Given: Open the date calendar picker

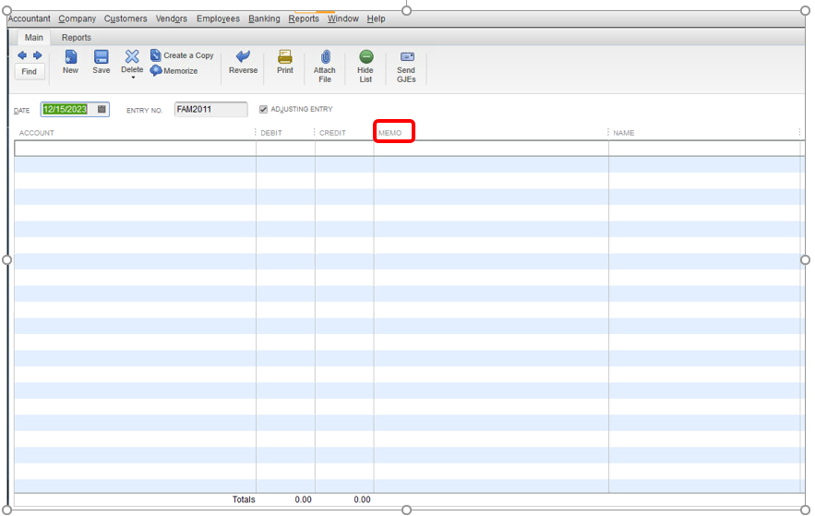Looking at the screenshot, I should [102, 109].
